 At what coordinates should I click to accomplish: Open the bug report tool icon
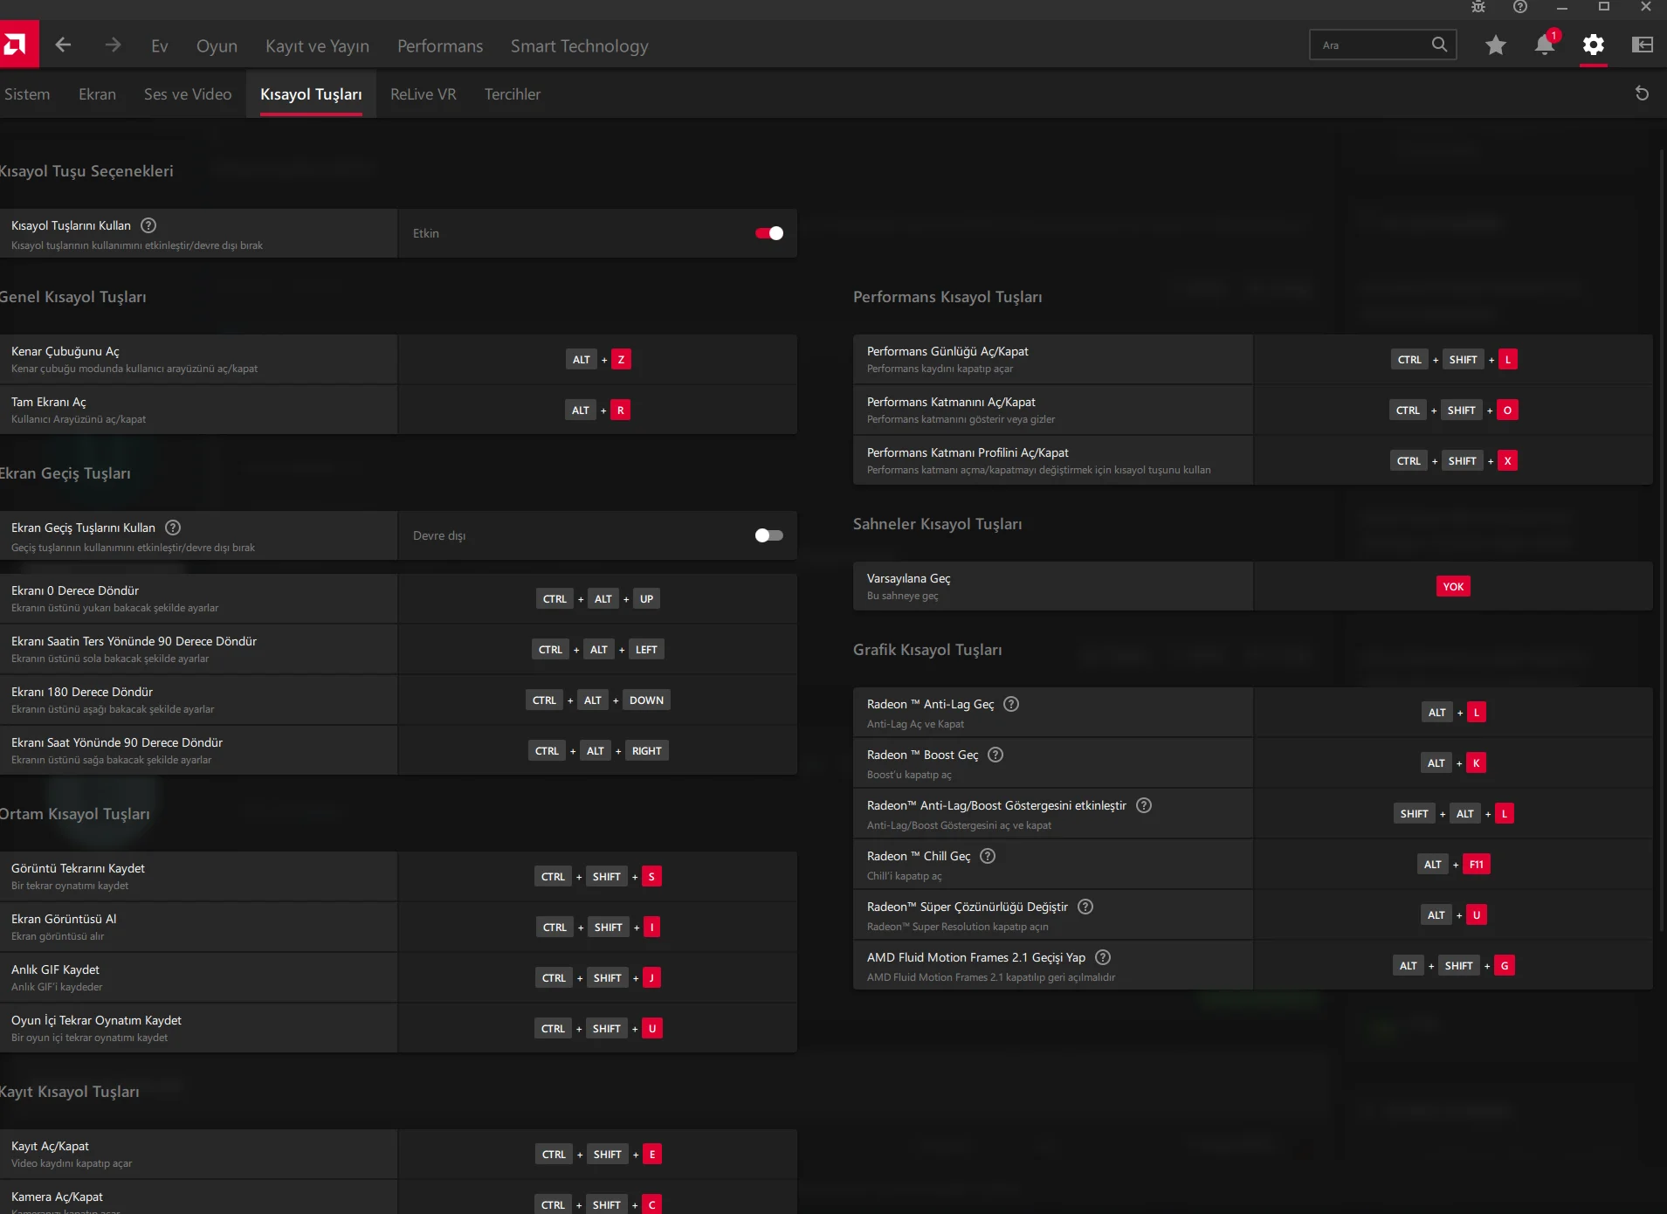pyautogui.click(x=1478, y=7)
